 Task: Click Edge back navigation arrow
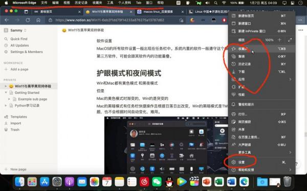7,20
